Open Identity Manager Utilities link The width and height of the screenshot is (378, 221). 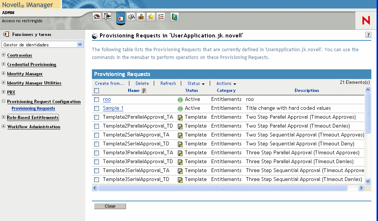(34, 83)
